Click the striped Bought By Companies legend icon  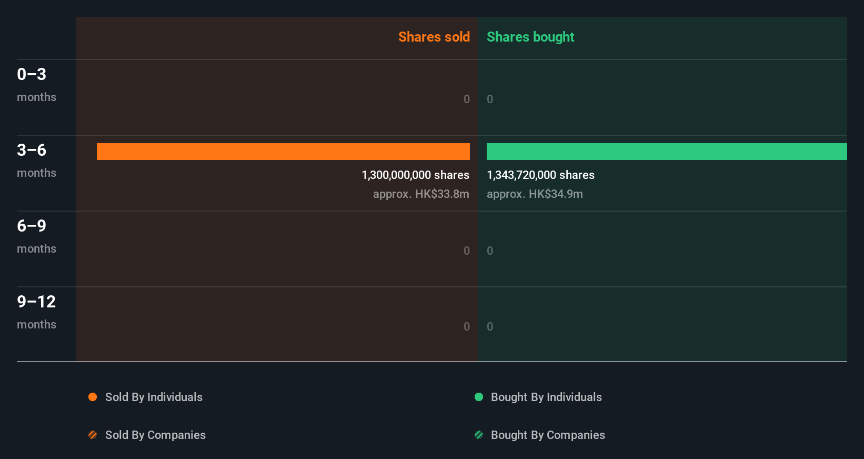pos(479,435)
